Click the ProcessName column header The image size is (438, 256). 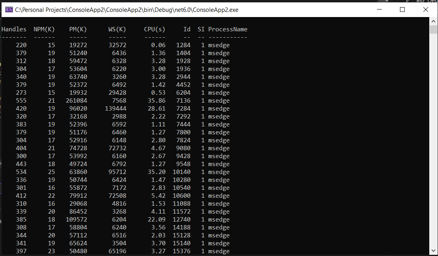228,29
